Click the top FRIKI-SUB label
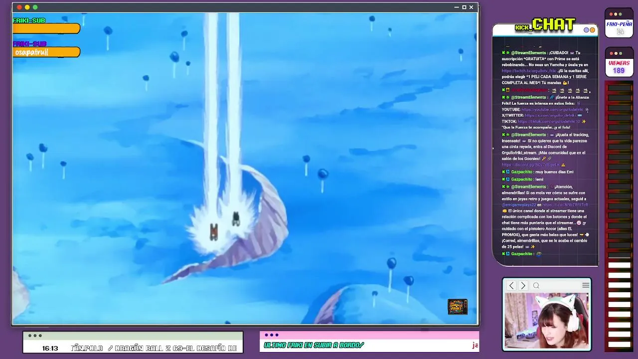 point(29,20)
